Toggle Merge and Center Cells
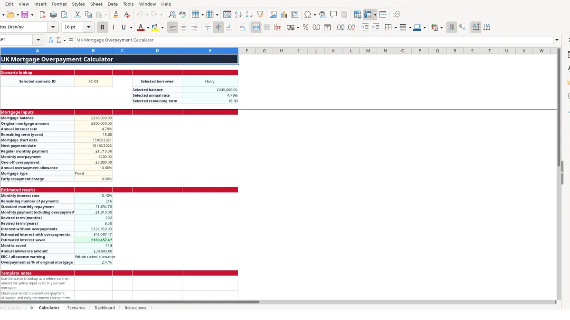Screen dimensions: 570x320 pyautogui.click(x=256, y=27)
